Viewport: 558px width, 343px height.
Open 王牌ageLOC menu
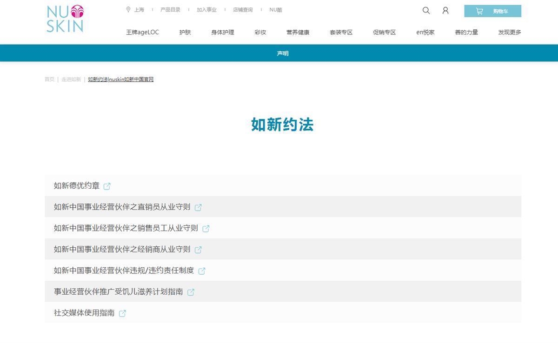click(x=142, y=33)
